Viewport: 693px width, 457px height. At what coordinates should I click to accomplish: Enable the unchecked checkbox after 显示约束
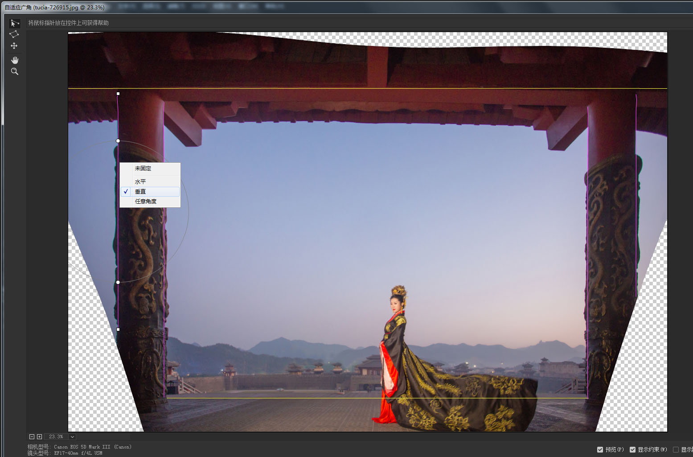[676, 449]
